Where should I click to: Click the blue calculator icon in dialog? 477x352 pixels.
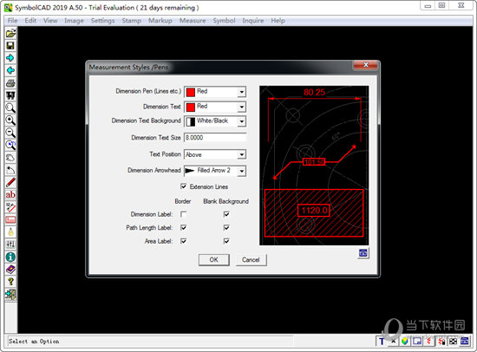point(363,253)
